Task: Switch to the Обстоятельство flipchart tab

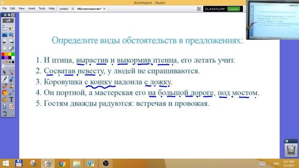Action: (89, 9)
